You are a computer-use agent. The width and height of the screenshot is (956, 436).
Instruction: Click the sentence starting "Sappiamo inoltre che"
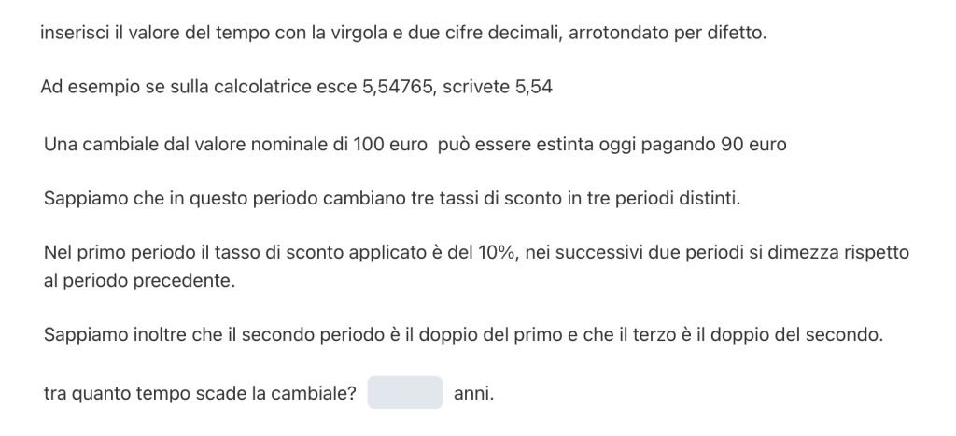coord(462,335)
